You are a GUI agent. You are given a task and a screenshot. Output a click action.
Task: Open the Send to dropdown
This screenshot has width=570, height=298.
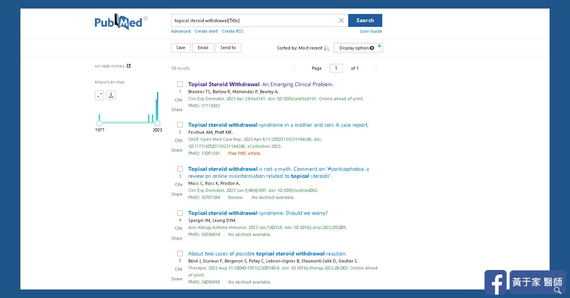click(x=228, y=48)
